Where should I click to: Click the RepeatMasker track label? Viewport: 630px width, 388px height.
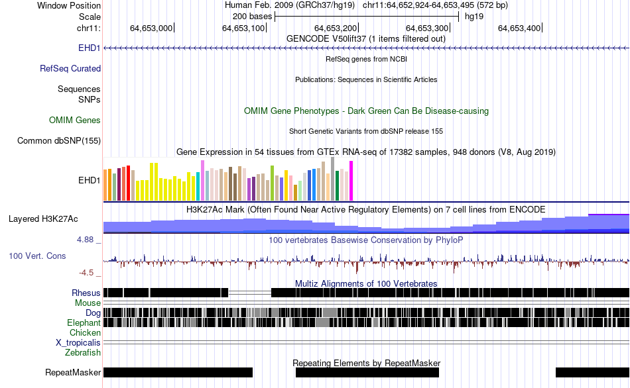click(73, 373)
